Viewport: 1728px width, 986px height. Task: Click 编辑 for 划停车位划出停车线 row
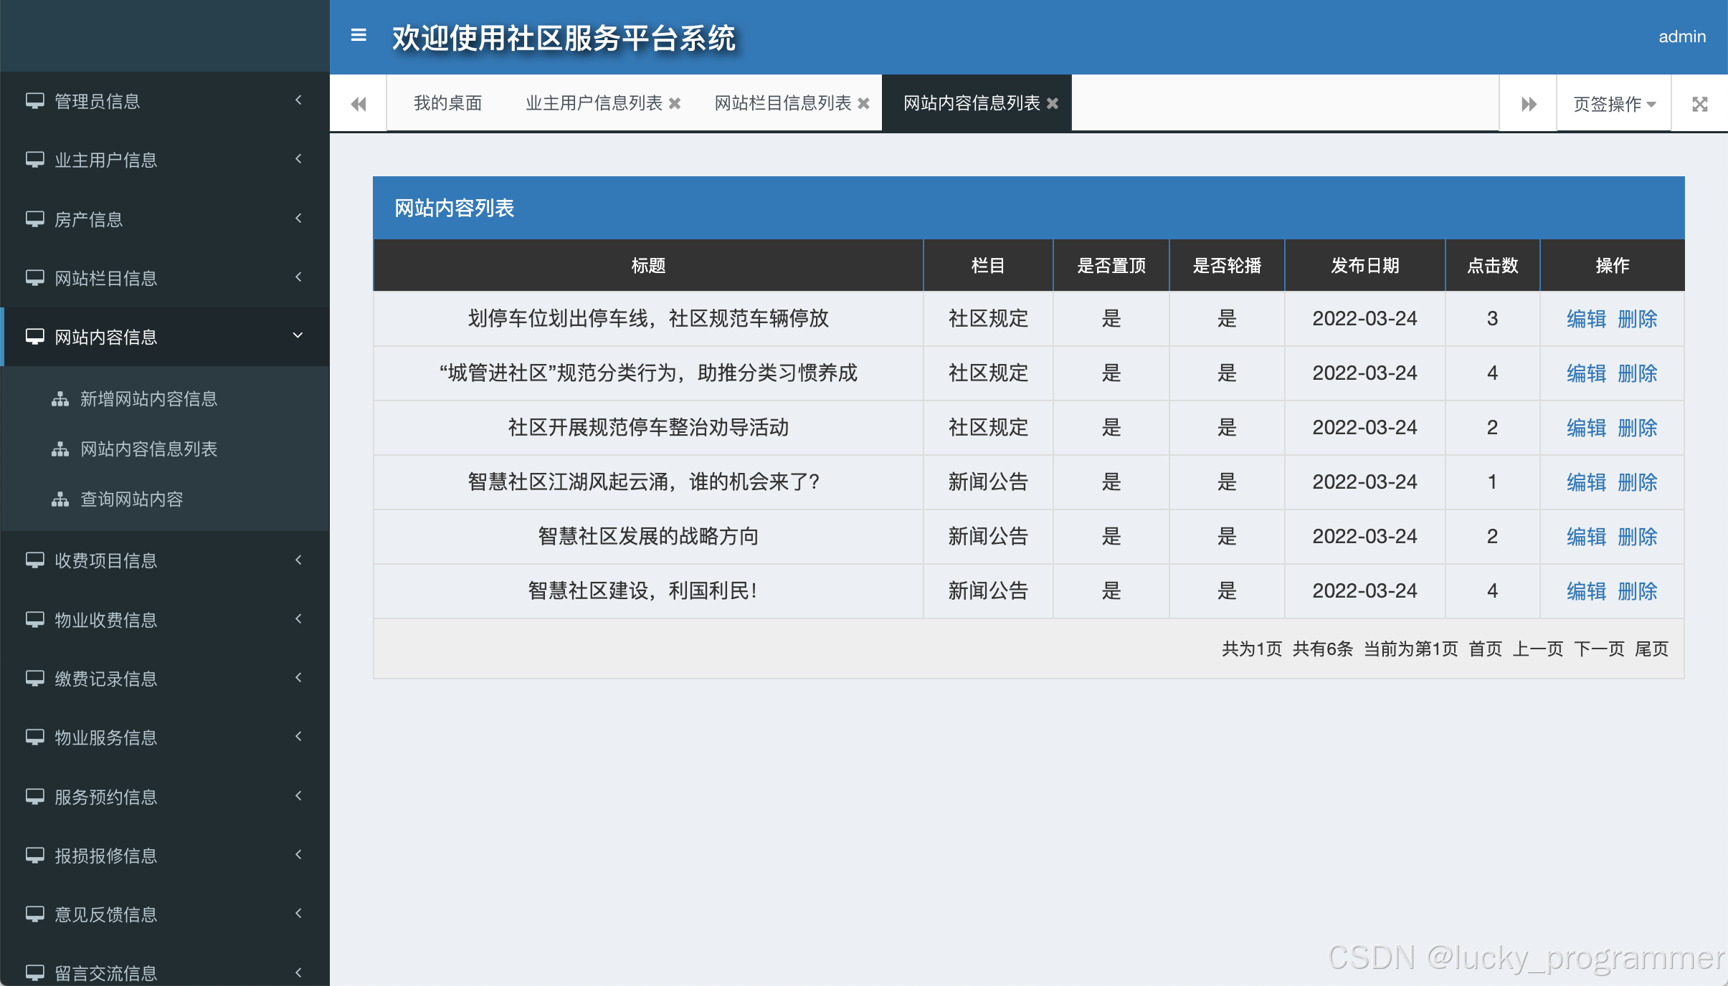coord(1586,319)
